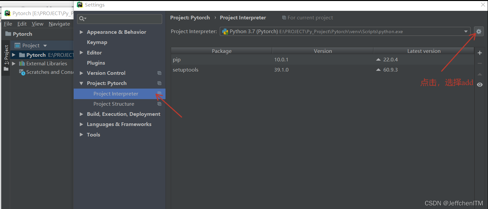Click the Version column header
Screen dimensions: 488x209
click(322, 51)
